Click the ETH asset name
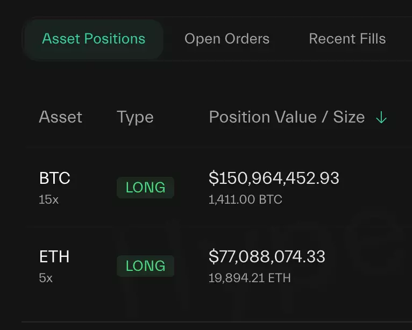Screen dimensions: 412x330 (x=54, y=257)
